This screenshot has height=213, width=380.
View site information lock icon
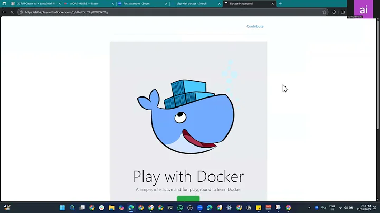tap(21, 12)
